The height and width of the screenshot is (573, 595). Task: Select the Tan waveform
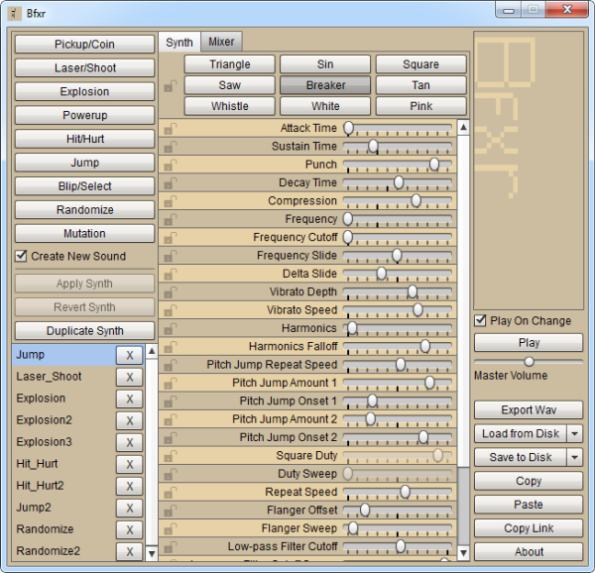420,85
